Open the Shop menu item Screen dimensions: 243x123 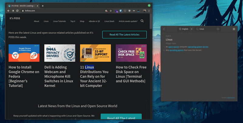click(82, 21)
